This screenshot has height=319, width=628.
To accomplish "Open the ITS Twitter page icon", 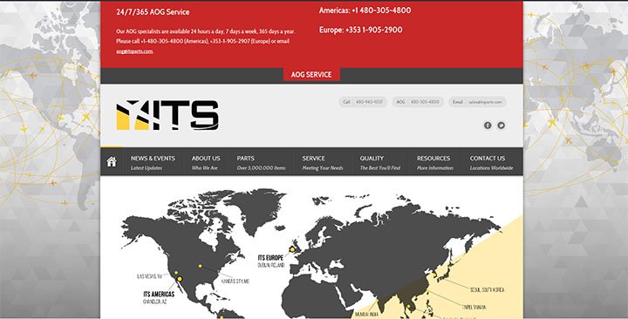I will [x=501, y=126].
